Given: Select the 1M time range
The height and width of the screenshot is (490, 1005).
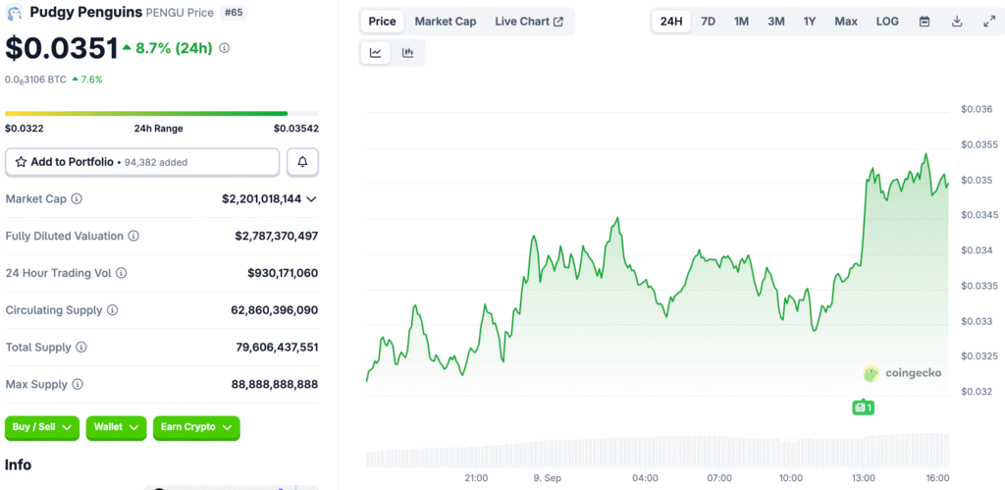Looking at the screenshot, I should [742, 22].
